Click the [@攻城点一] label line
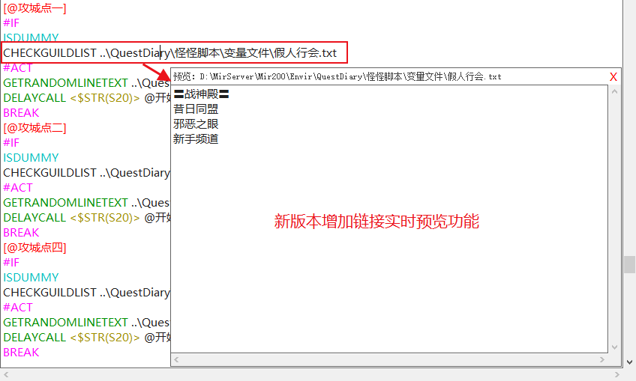 point(35,8)
